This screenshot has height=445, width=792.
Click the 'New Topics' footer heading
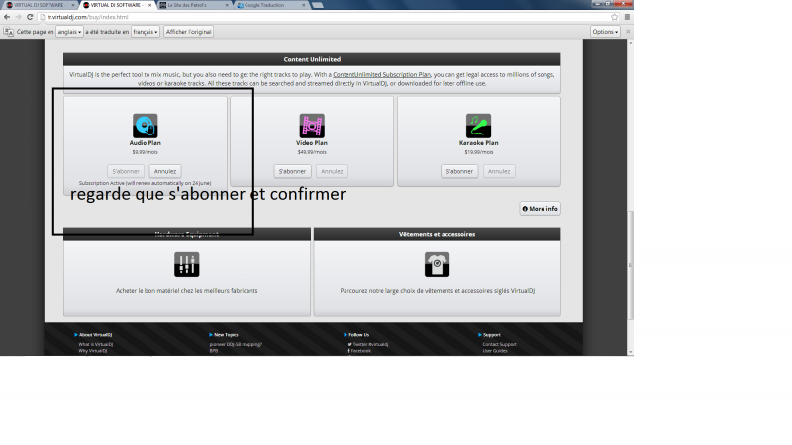point(224,335)
